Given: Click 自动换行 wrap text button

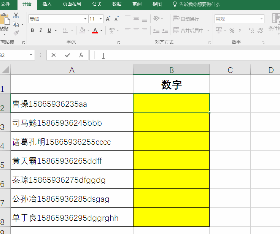Looking at the screenshot, I should (x=186, y=19).
